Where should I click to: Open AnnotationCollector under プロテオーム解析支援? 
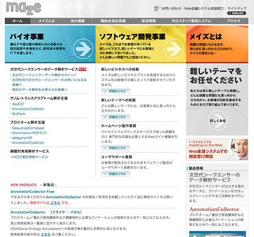coord(28,143)
